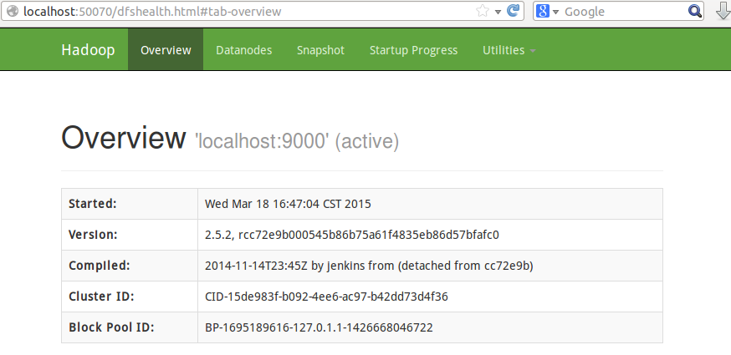
Task: Click the 'Block Pool ID:' row label
Action: point(111,327)
